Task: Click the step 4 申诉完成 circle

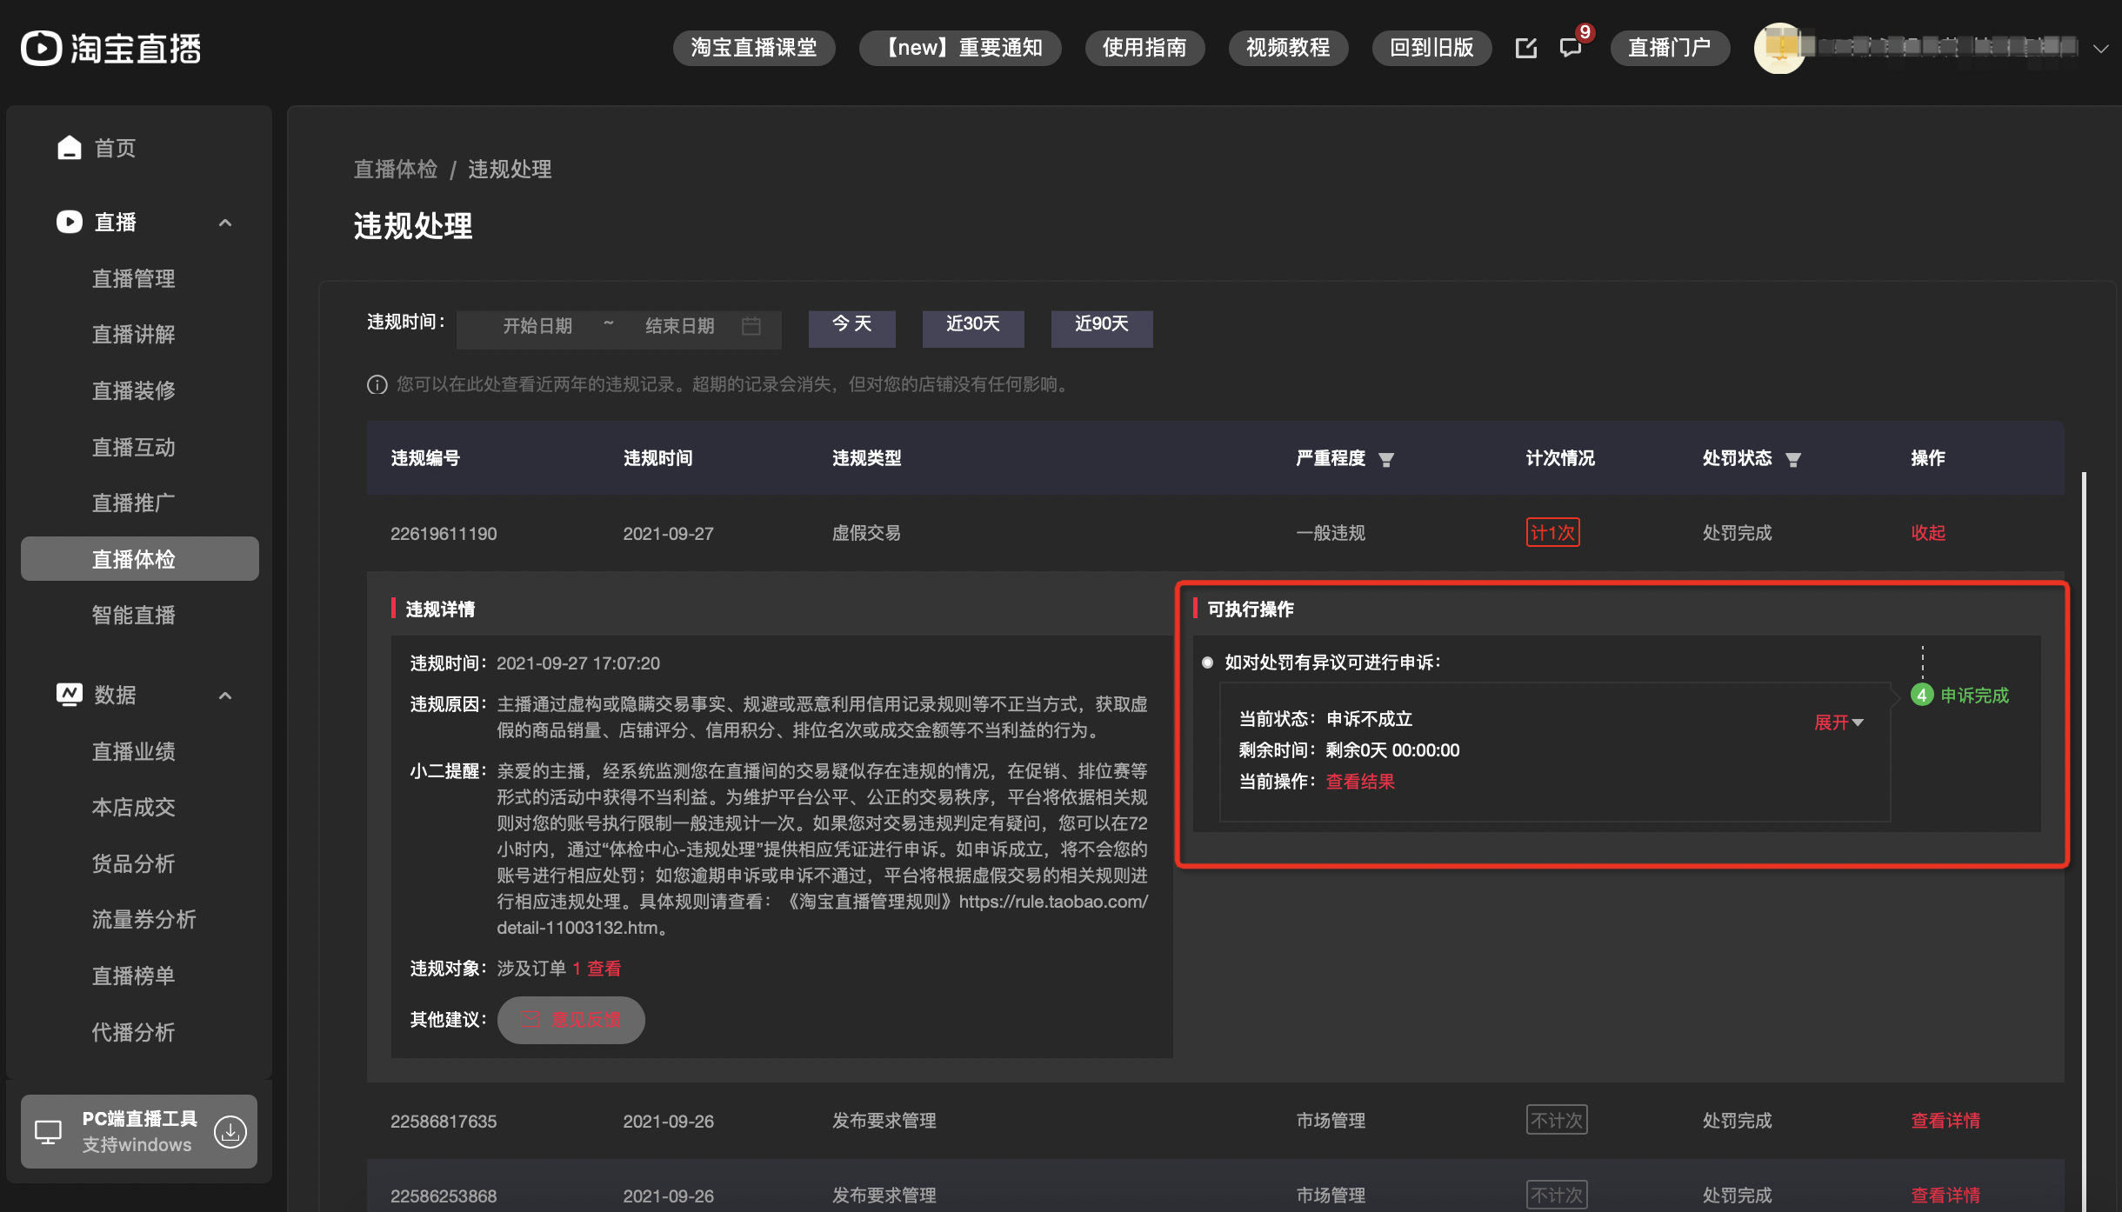Action: click(x=1922, y=695)
